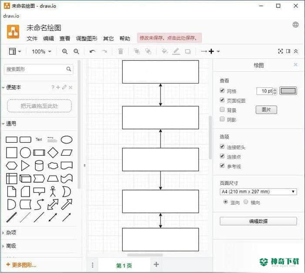Enable the 背景 checkbox
305x273 pixels.
pos(222,110)
